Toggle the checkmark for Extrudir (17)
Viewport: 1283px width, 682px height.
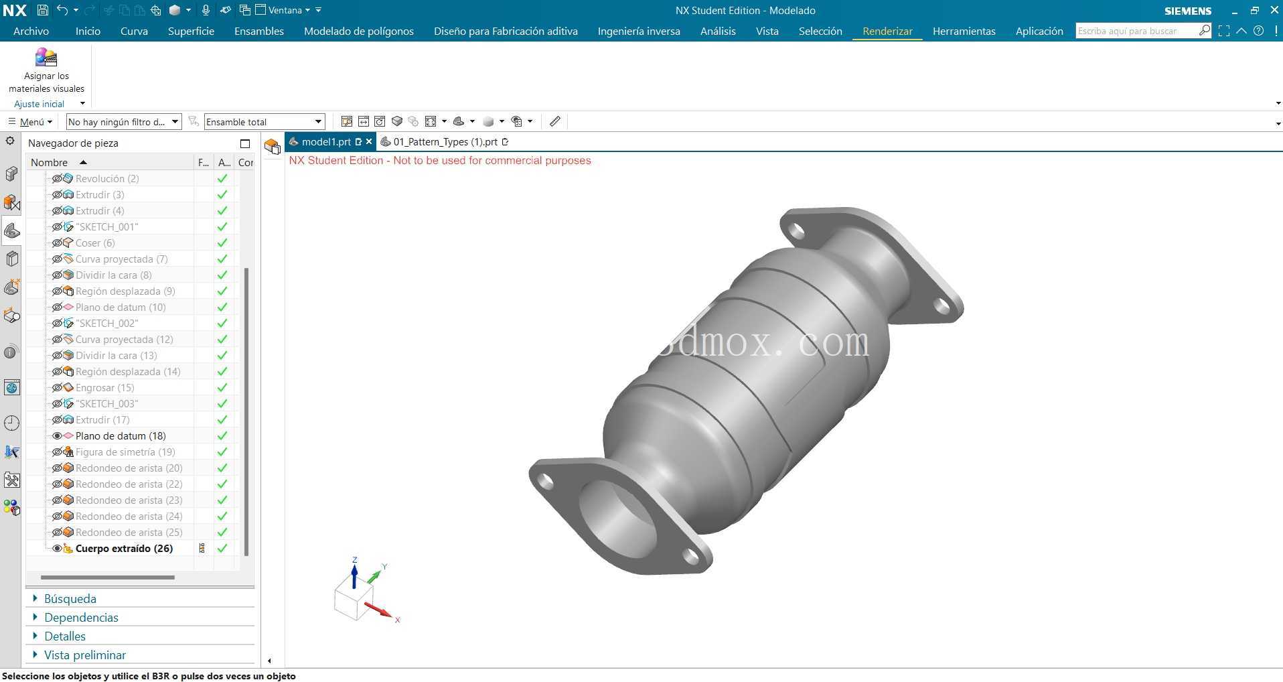[x=222, y=419]
